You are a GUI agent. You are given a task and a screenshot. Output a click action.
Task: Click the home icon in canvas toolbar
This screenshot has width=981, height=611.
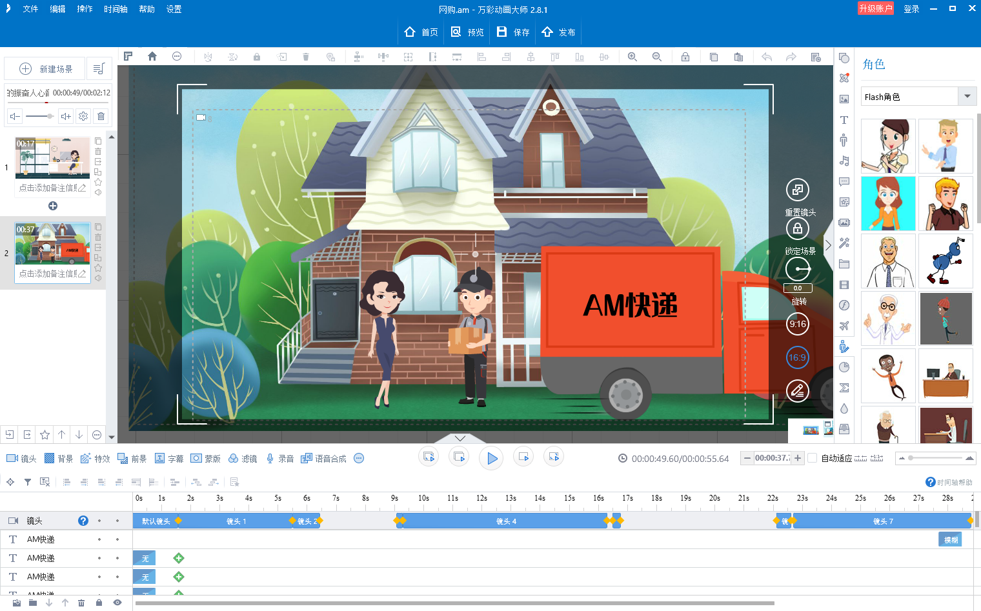pyautogui.click(x=152, y=57)
